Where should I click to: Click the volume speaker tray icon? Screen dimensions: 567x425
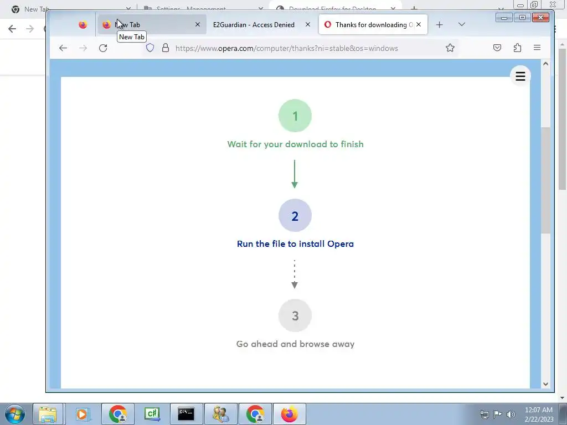[511, 414]
